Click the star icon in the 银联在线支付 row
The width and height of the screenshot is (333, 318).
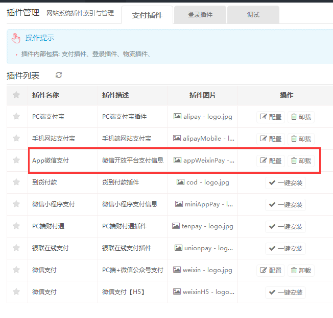pos(16,248)
